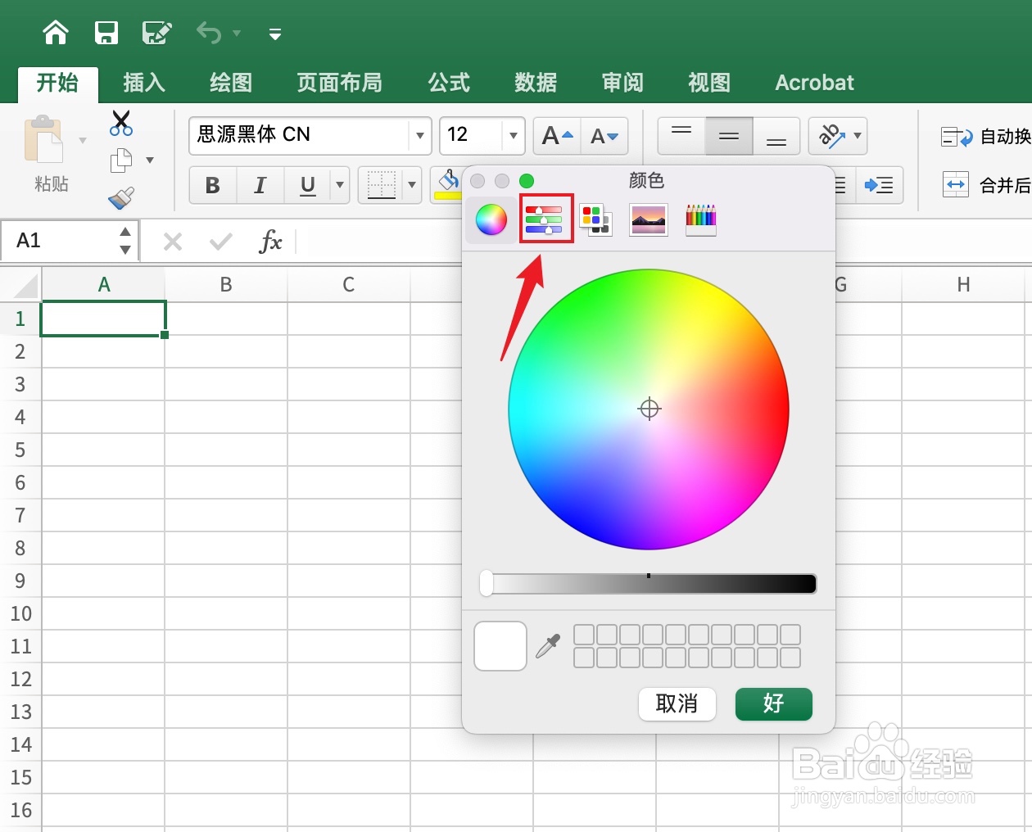Click the 好 confirm button

point(774,703)
